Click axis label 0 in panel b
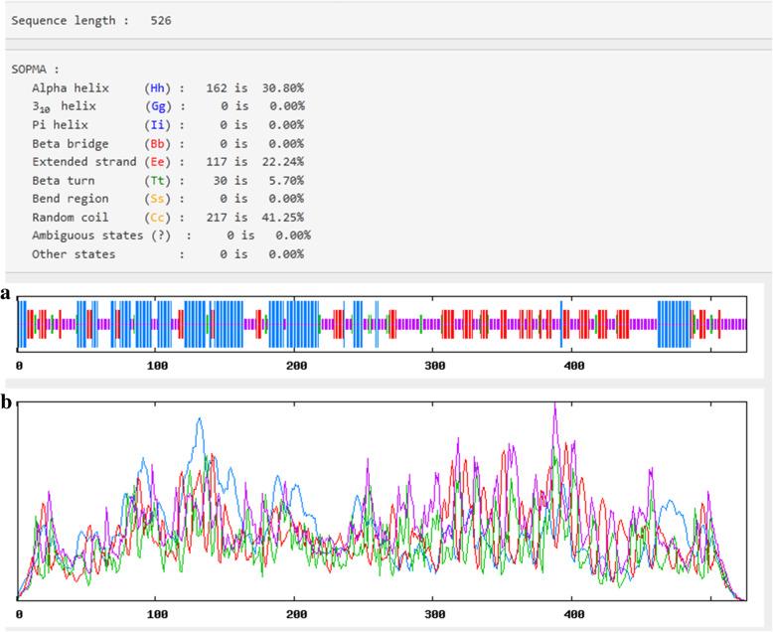Viewport: 773px width, 632px height. click(x=19, y=615)
